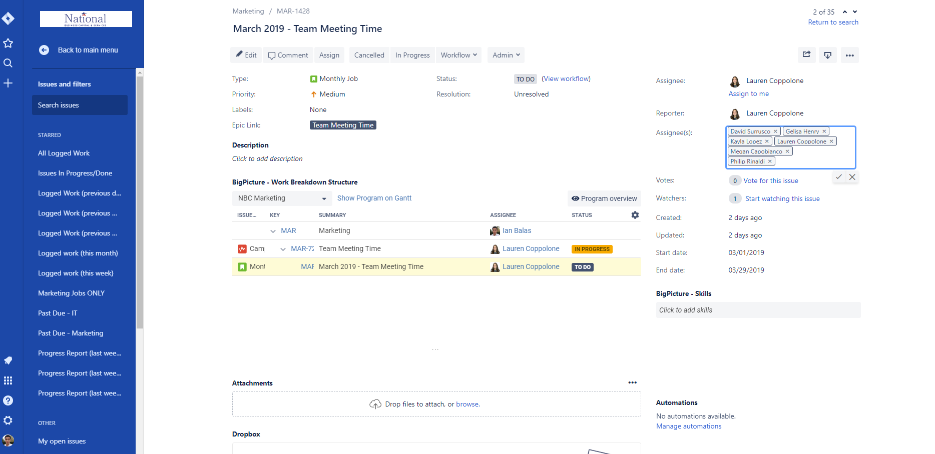The width and height of the screenshot is (935, 454).
Task: Open the NBC Marketing program dropdown
Action: pos(282,198)
